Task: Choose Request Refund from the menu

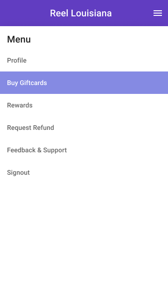Action: coord(84,128)
